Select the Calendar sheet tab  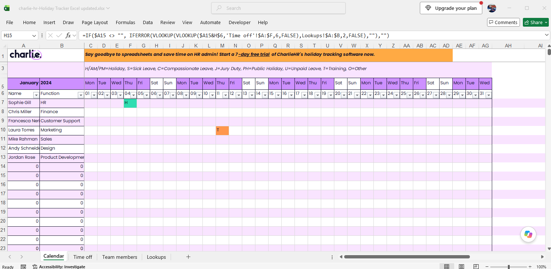coord(54,256)
